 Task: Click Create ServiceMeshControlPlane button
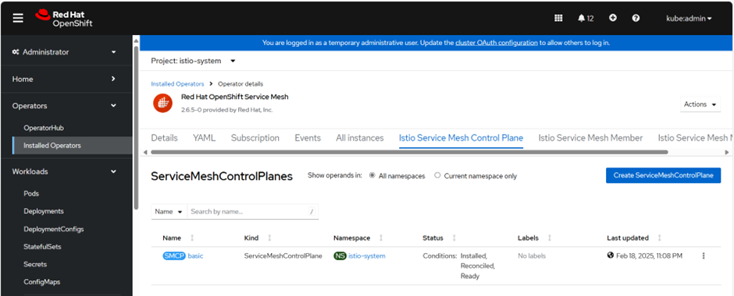pyautogui.click(x=663, y=175)
